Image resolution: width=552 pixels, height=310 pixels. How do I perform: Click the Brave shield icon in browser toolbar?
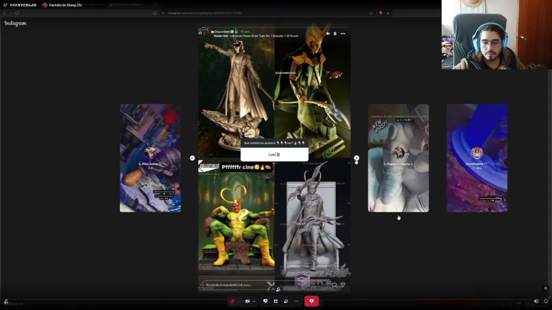tap(380, 13)
